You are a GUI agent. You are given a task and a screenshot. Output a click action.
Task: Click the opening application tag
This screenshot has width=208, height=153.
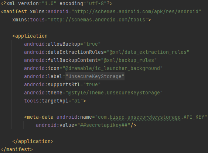point(30,36)
